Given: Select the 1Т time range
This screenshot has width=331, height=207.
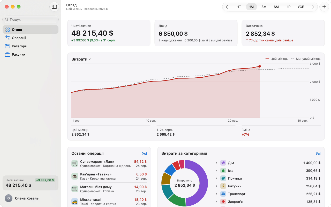Looking at the screenshot, I should pyautogui.click(x=239, y=7).
